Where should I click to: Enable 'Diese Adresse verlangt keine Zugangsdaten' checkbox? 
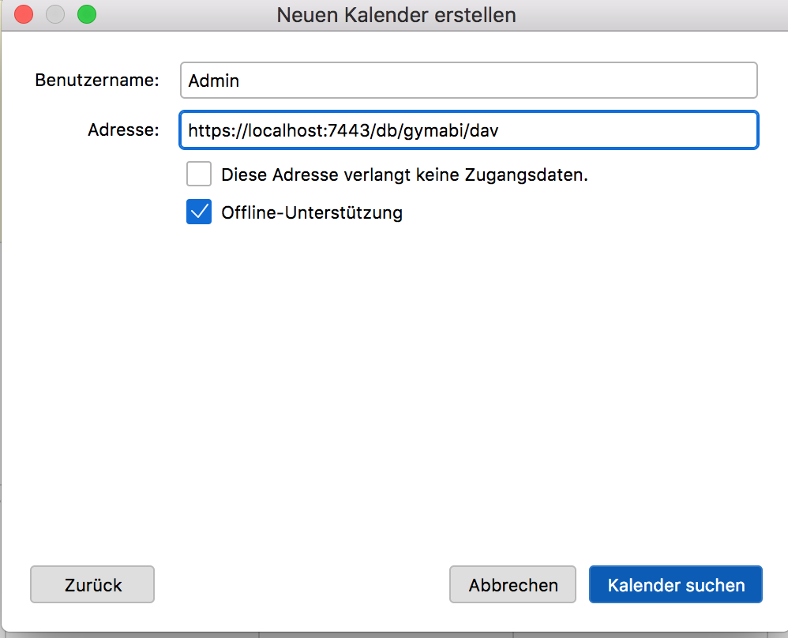click(x=199, y=175)
